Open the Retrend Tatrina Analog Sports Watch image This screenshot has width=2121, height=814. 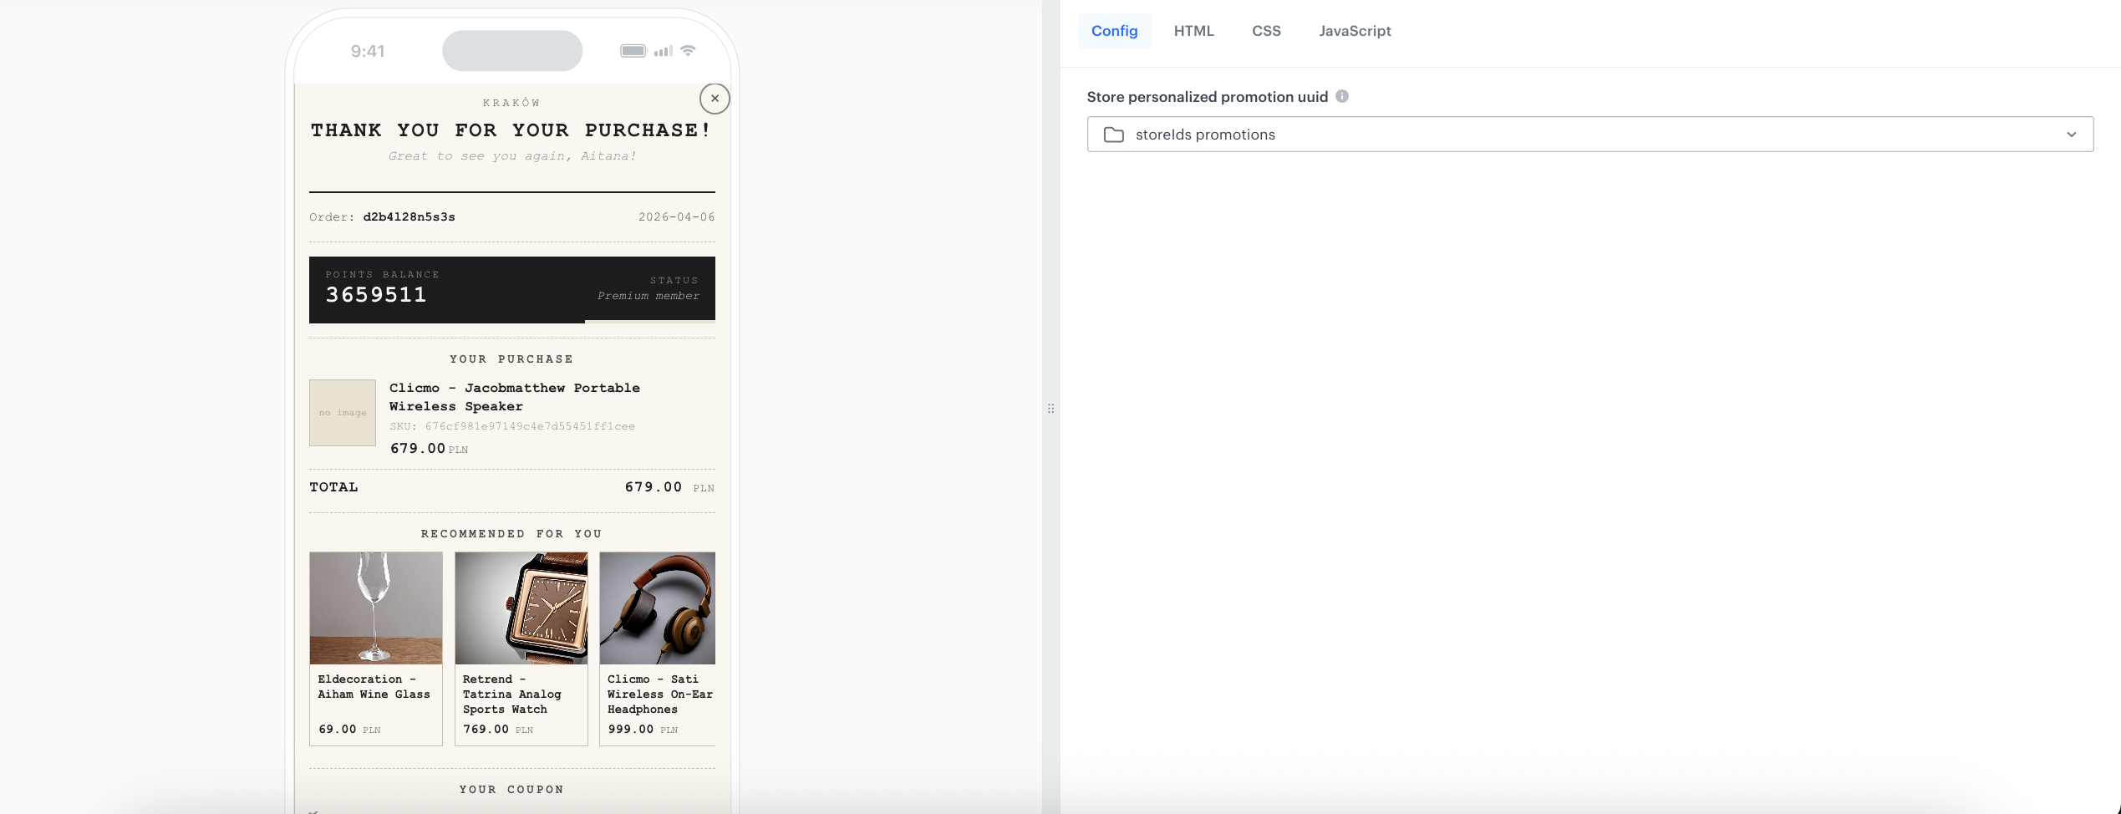pos(521,608)
